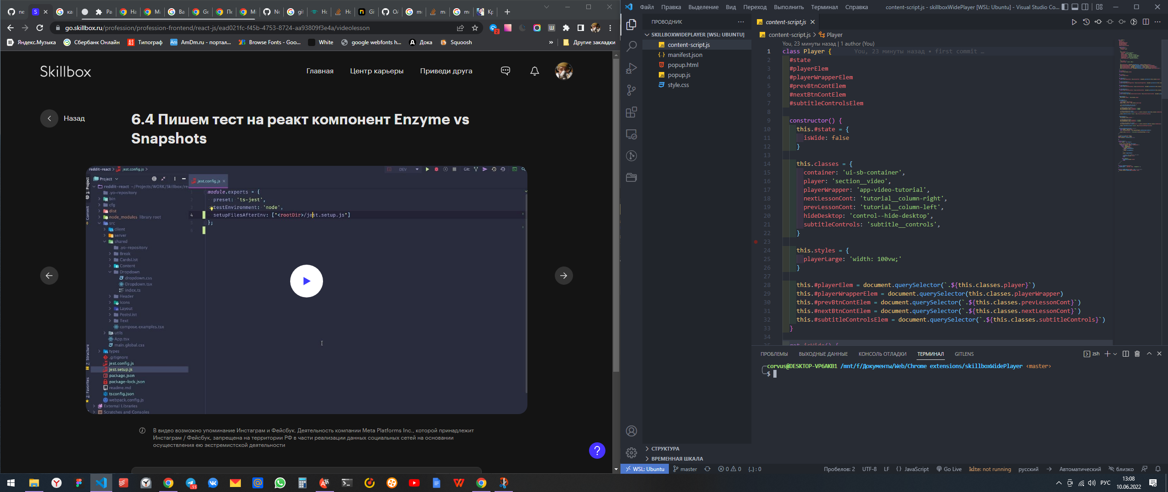The width and height of the screenshot is (1168, 492).
Task: Open the Терминал menu in VS Code
Action: [x=824, y=7]
